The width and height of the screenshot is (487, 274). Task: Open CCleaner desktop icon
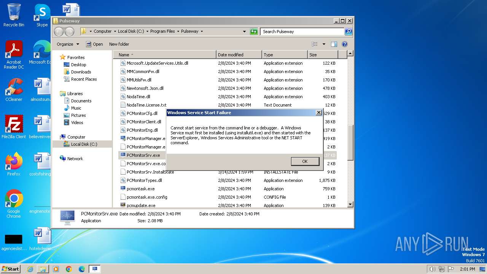tap(14, 90)
